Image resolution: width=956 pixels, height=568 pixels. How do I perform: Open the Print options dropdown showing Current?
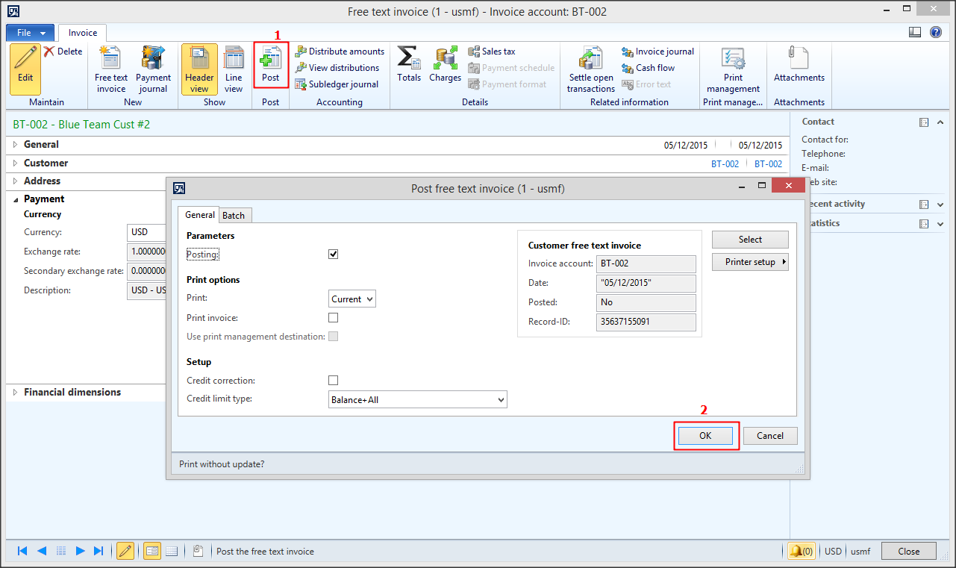pos(352,299)
